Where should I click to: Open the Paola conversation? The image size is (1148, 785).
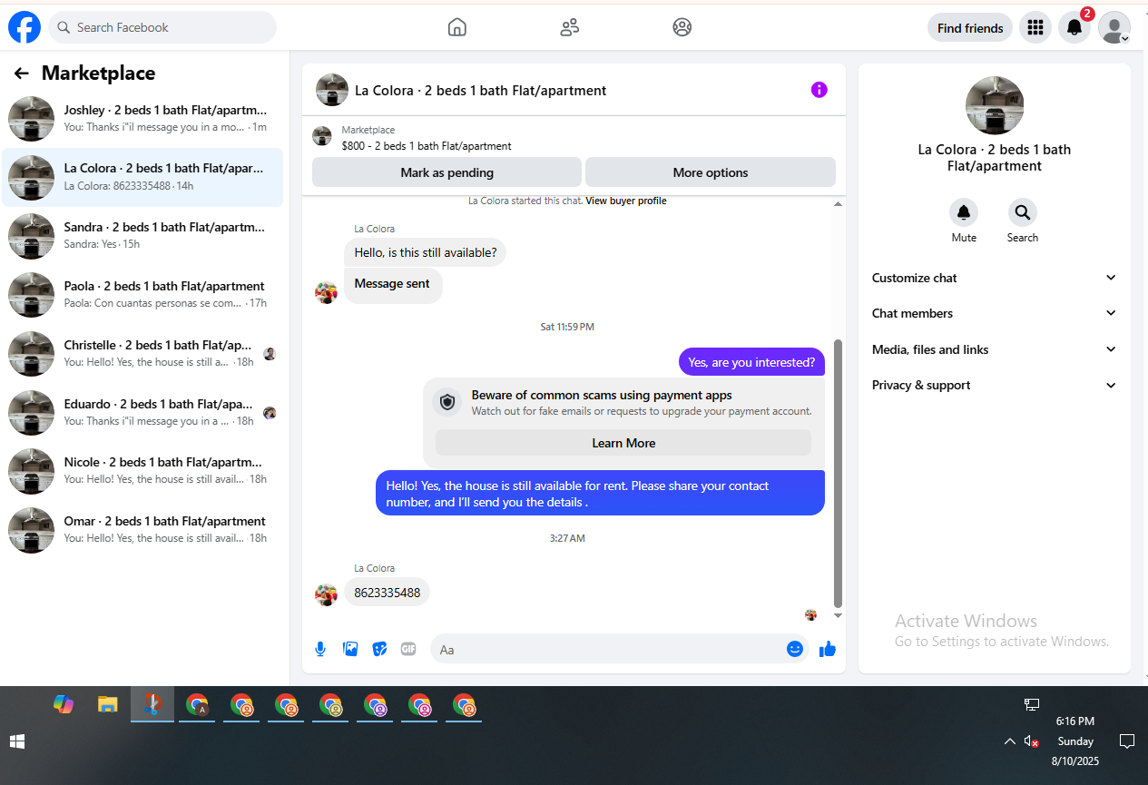[x=142, y=295]
